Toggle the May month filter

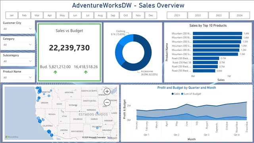point(62,15)
